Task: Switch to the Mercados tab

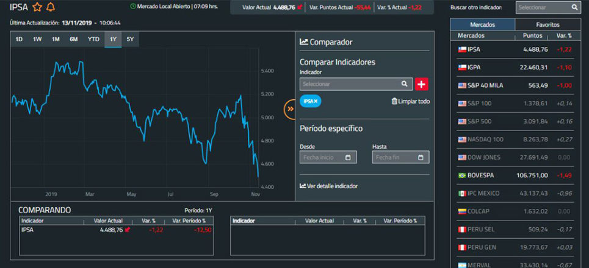Action: pos(482,25)
